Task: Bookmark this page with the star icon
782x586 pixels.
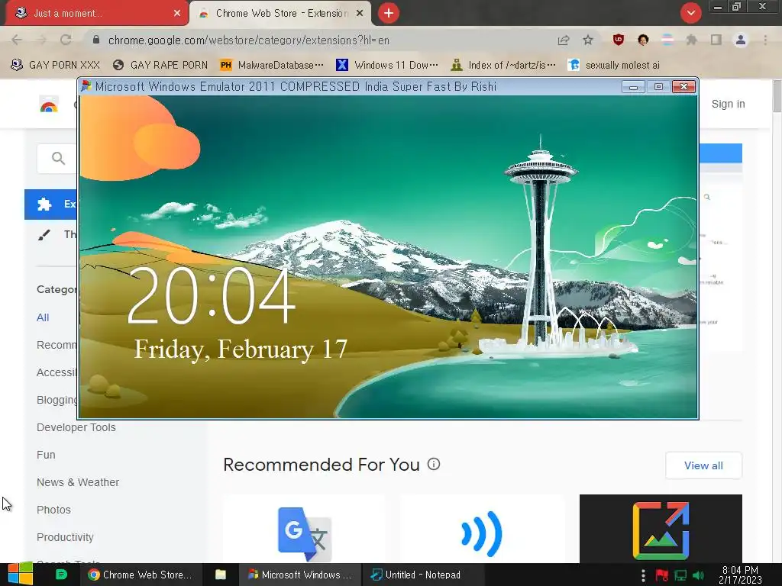Action: click(x=588, y=40)
